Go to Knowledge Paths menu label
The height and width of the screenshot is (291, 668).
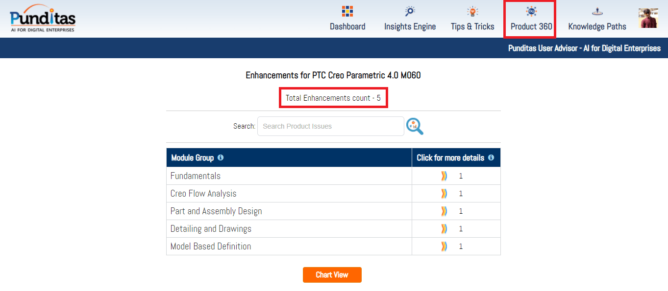click(597, 26)
